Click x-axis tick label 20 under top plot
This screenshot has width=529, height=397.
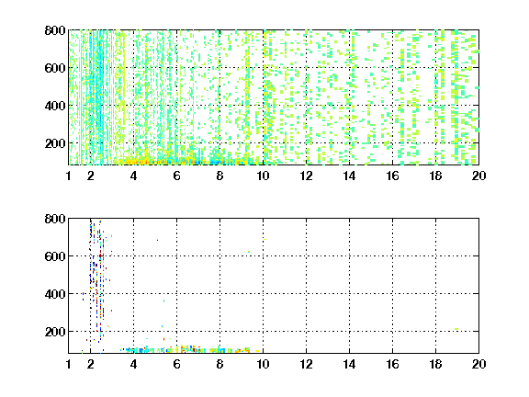pyautogui.click(x=478, y=176)
